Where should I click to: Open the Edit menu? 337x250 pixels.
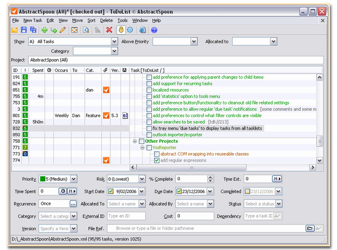click(x=50, y=20)
